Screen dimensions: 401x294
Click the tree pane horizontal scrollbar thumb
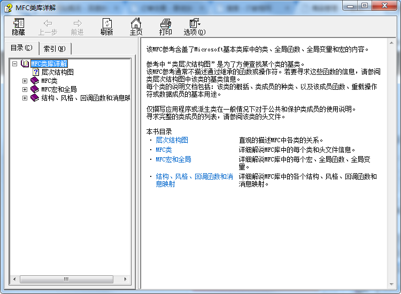click(x=66, y=279)
